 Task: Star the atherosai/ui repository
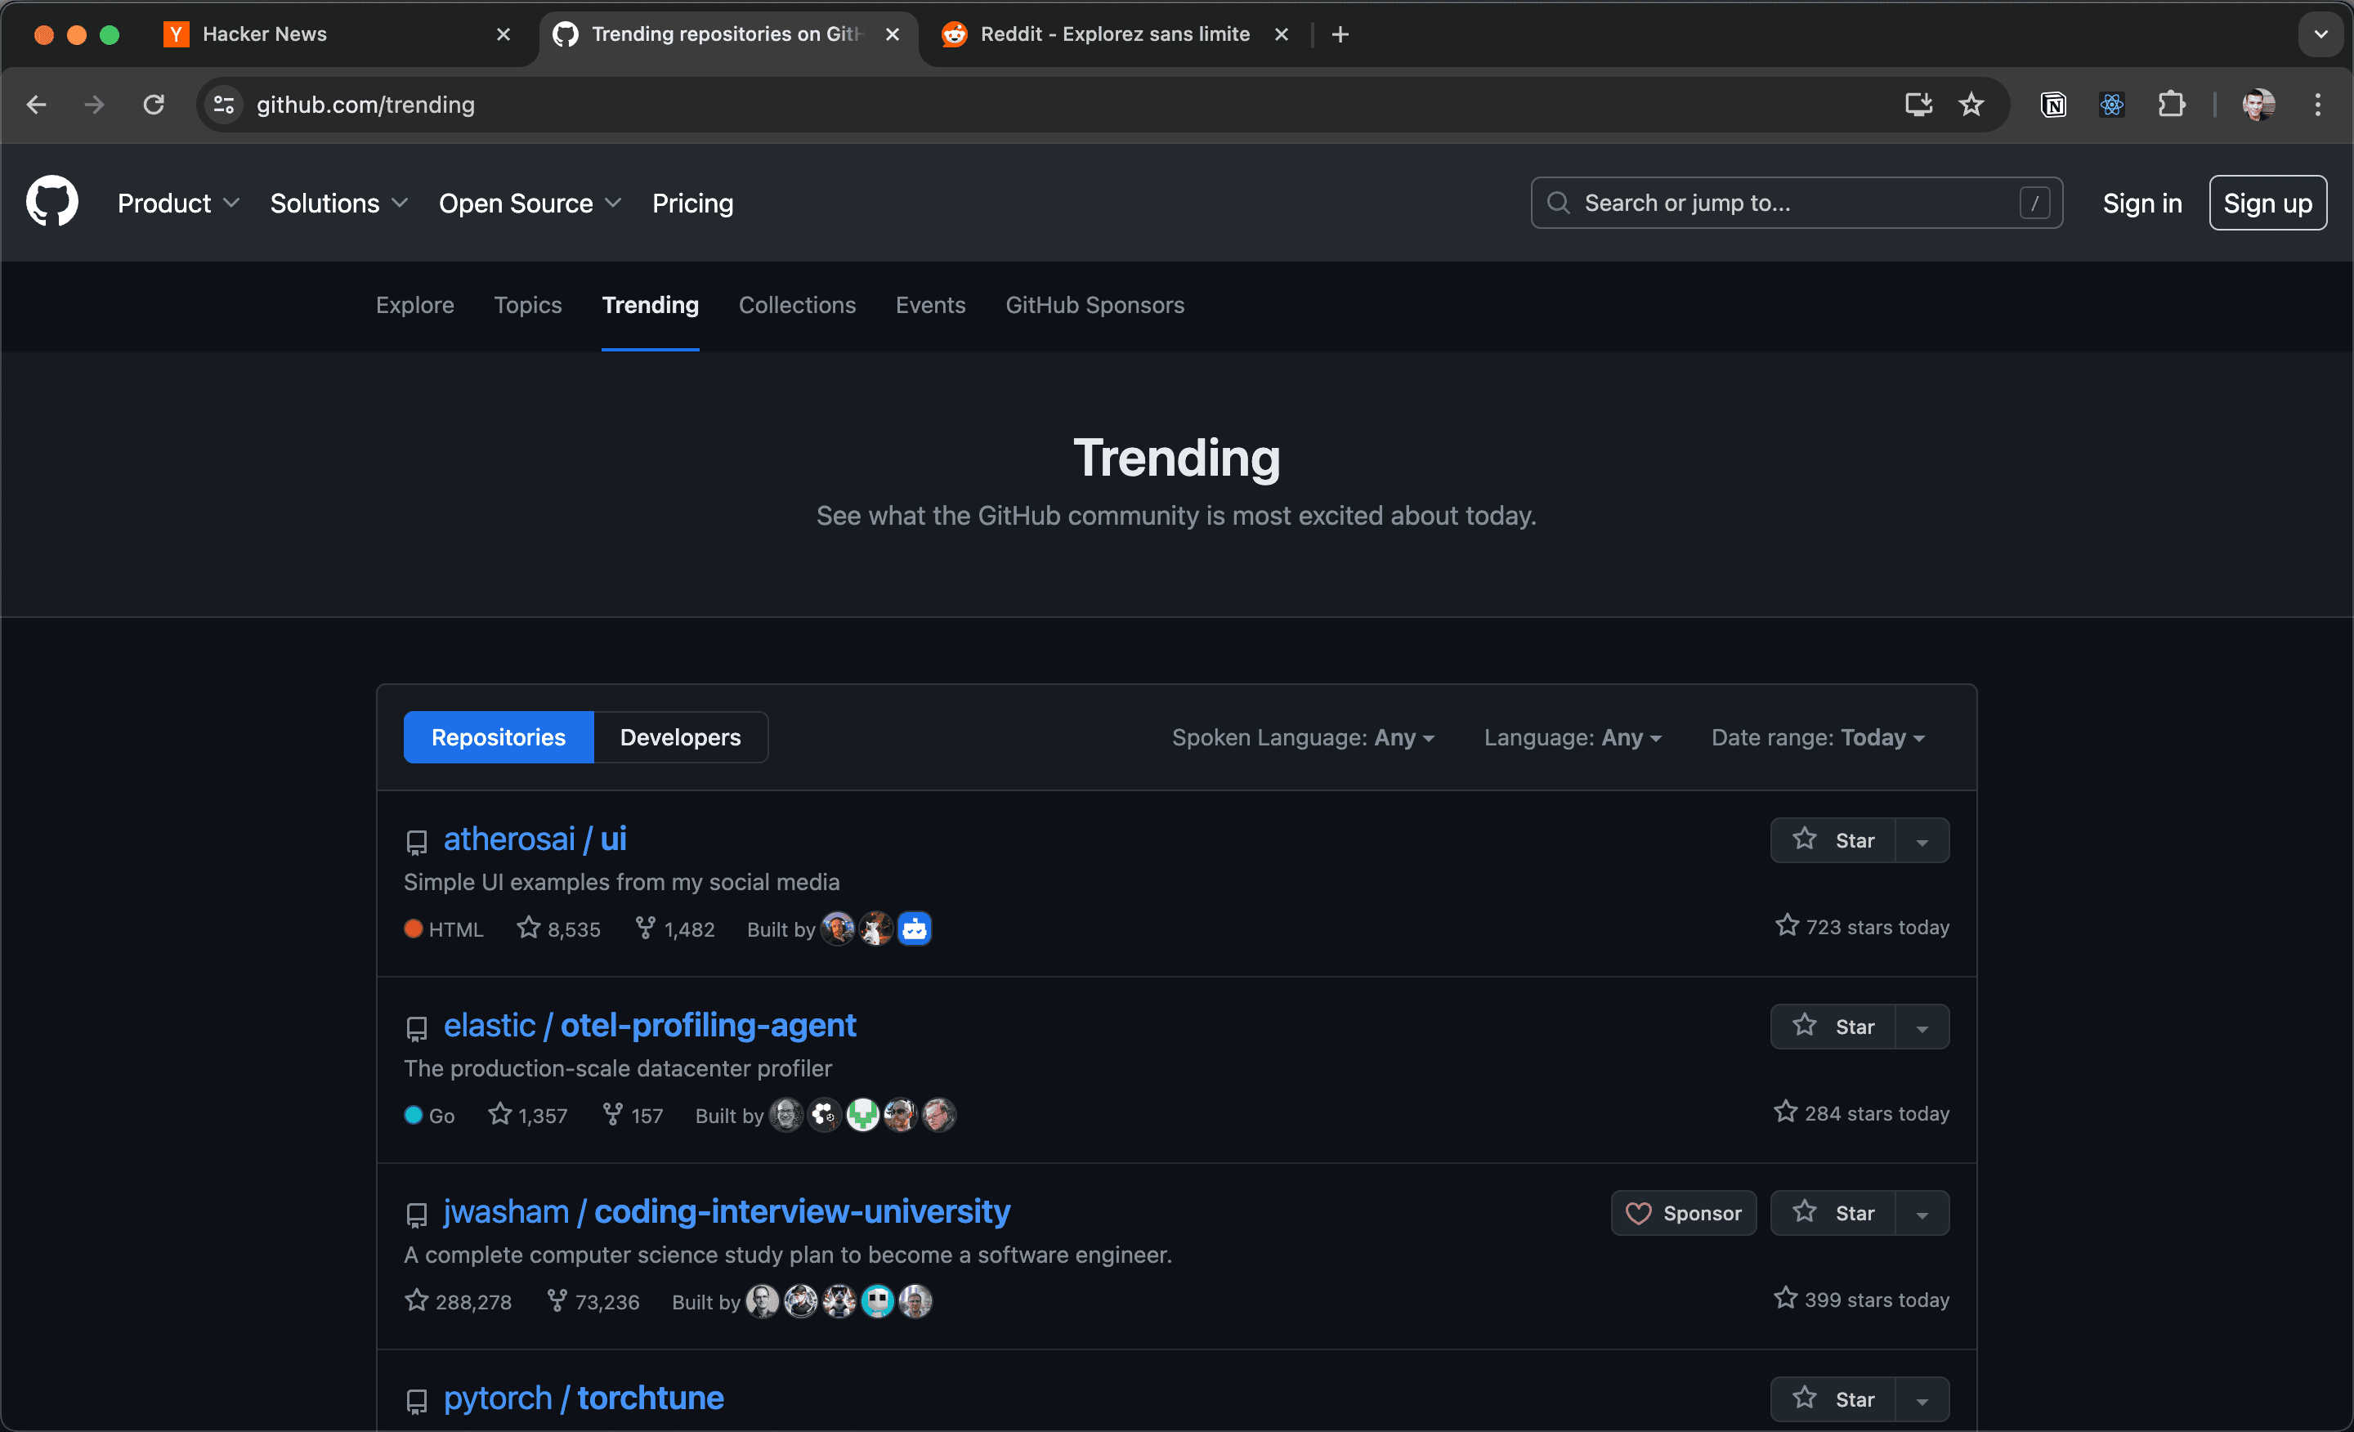tap(1833, 841)
